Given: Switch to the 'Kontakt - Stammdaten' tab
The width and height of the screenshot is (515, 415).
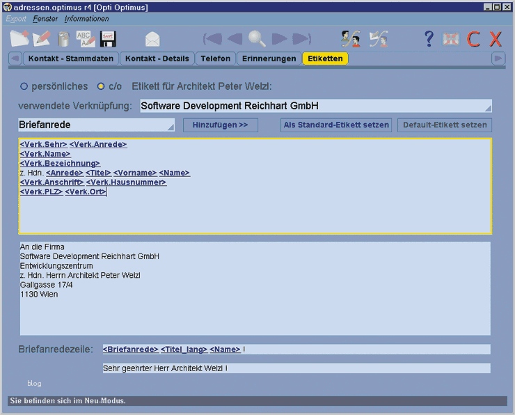Looking at the screenshot, I should 71,58.
